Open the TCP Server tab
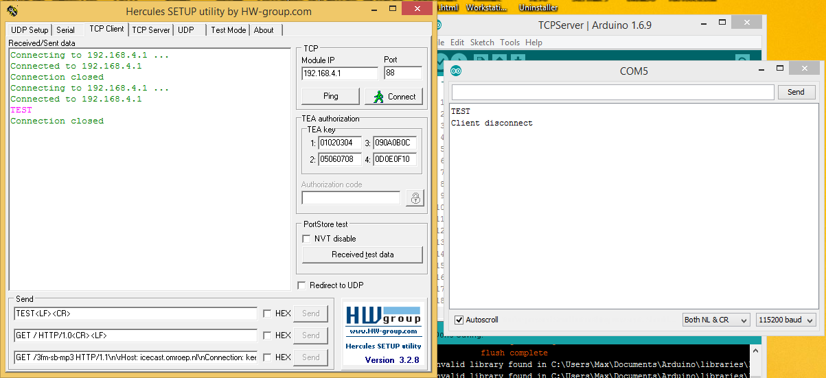This screenshot has width=826, height=378. coord(151,30)
